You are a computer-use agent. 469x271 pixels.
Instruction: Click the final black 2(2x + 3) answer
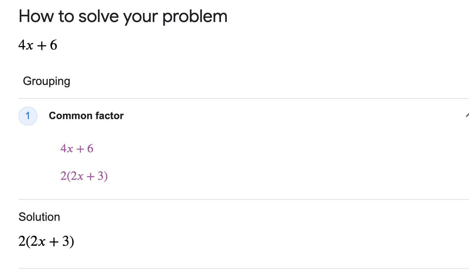pyautogui.click(x=46, y=241)
